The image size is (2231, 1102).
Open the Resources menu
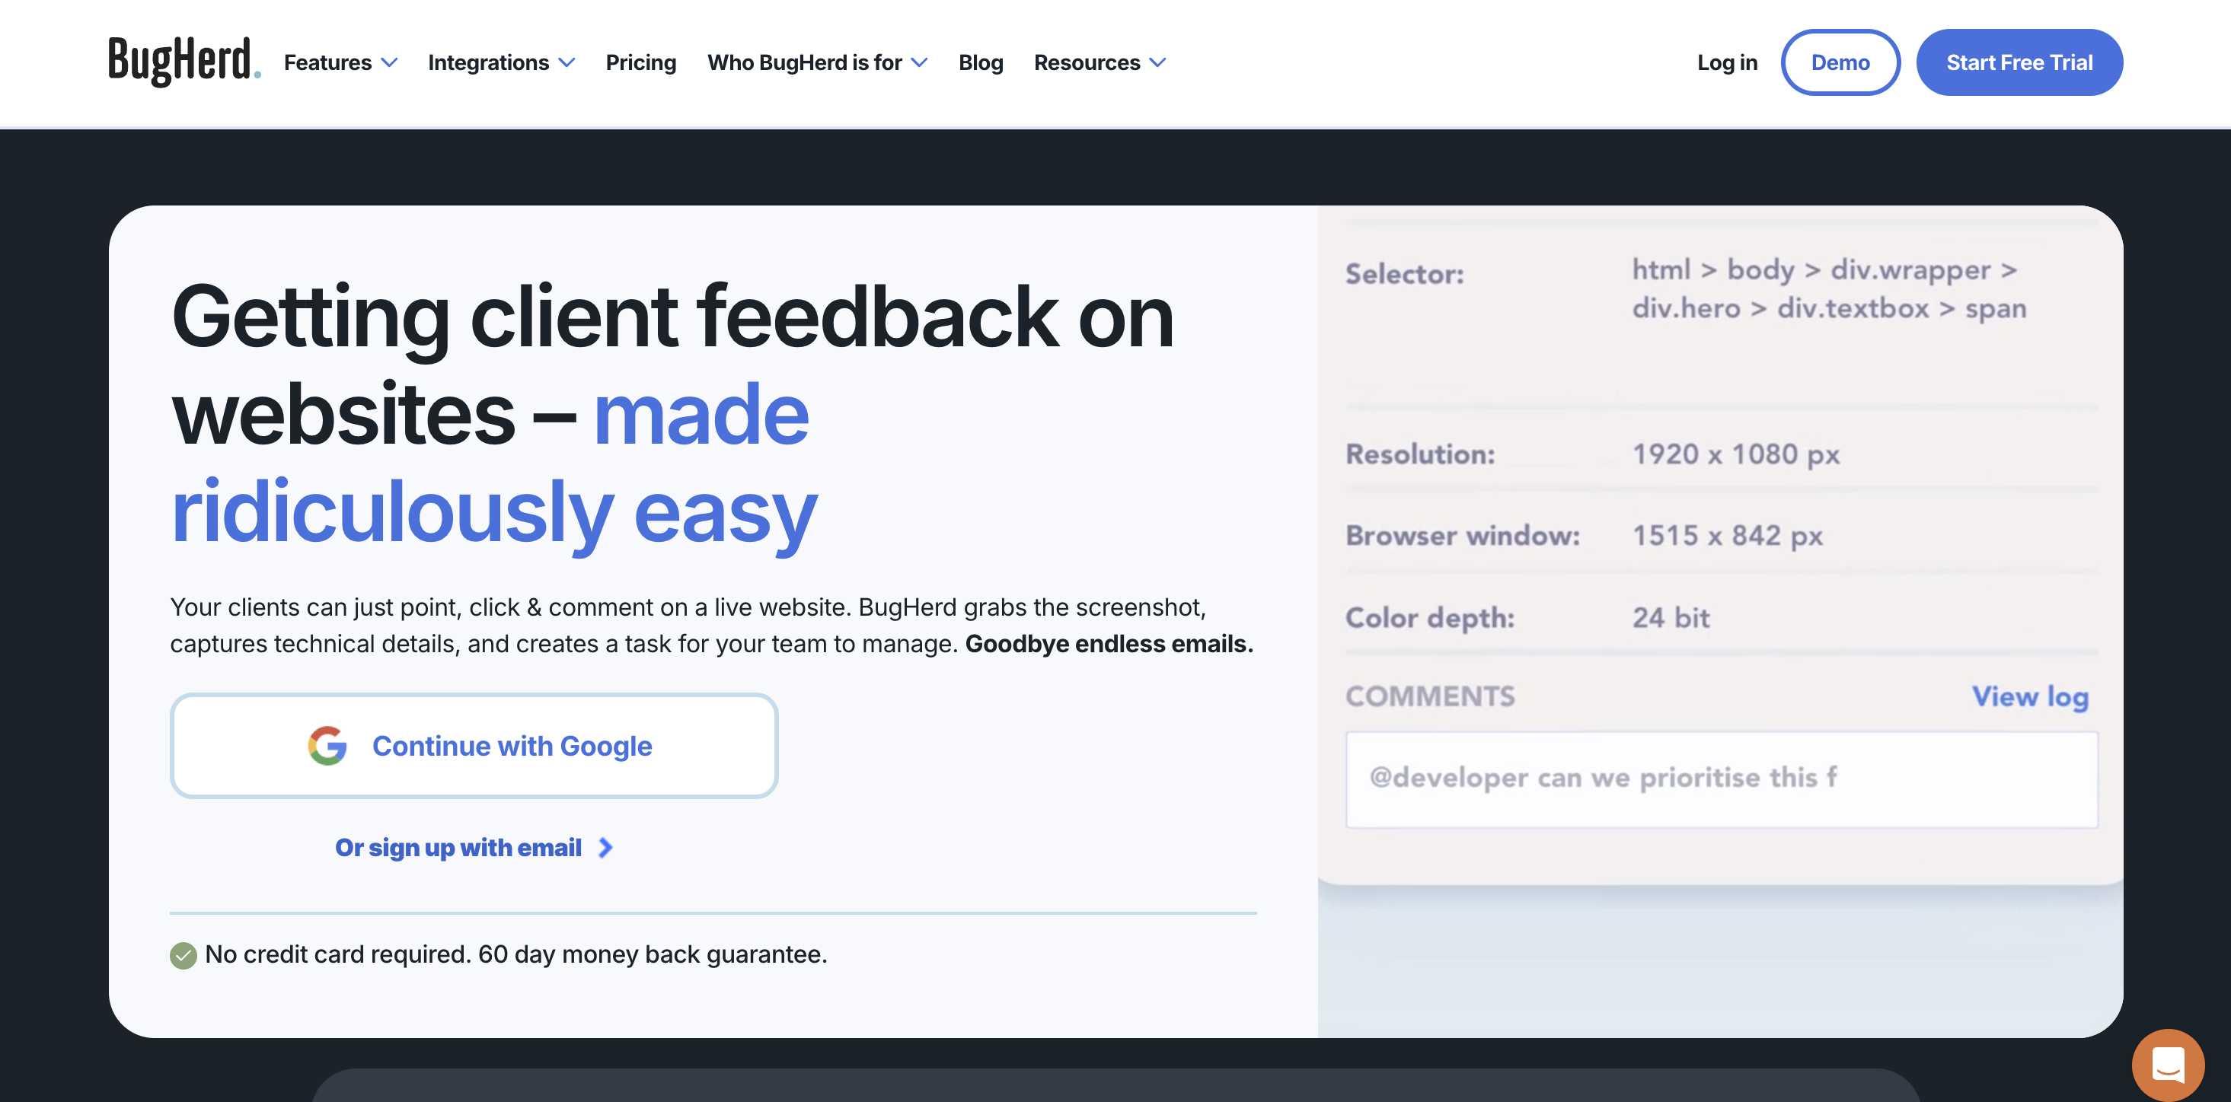pos(1100,62)
